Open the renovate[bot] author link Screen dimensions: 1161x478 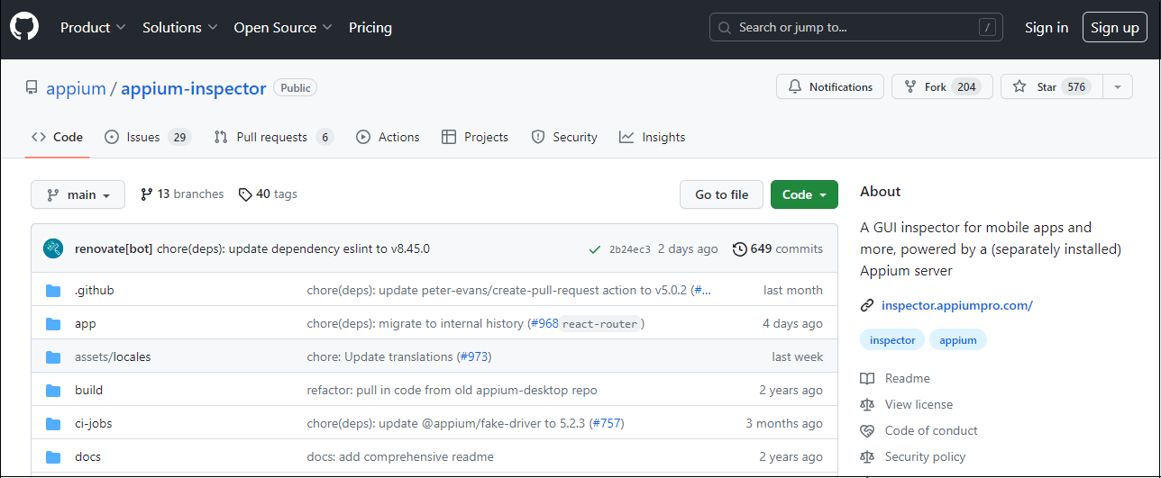[x=114, y=248]
